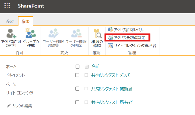
Task: Click the pencil icon for リンクの編集
Action: [9, 105]
